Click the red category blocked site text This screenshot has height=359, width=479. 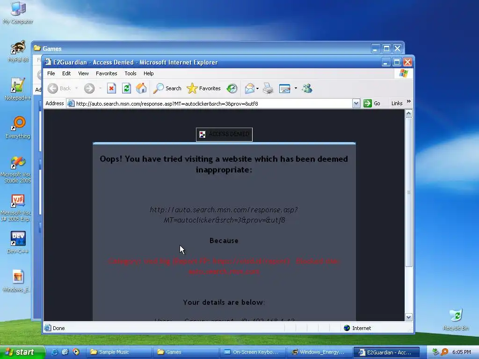(224, 266)
